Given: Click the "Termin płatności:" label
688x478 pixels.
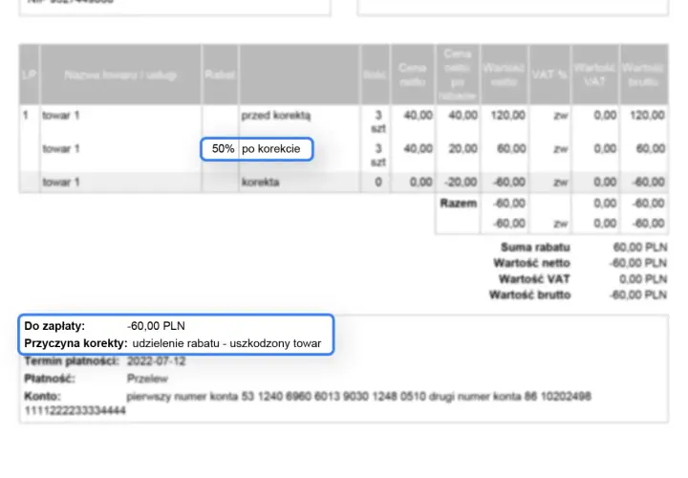Looking at the screenshot, I should click(72, 361).
